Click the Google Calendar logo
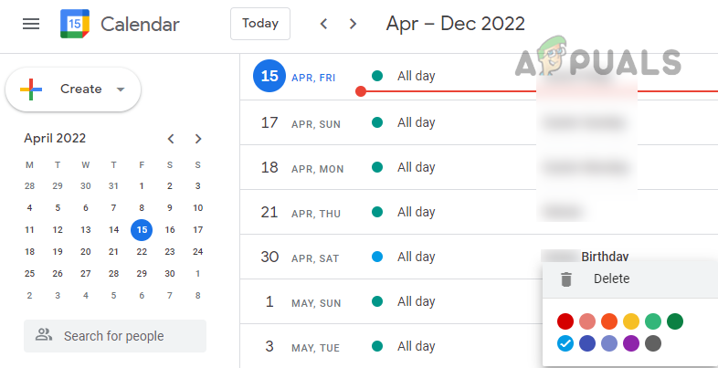718x368 pixels. (75, 24)
